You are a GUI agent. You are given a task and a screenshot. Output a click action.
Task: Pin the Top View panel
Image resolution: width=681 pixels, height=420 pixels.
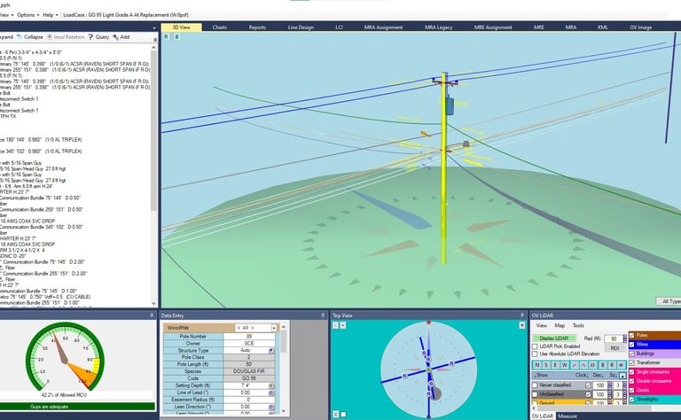tap(522, 315)
